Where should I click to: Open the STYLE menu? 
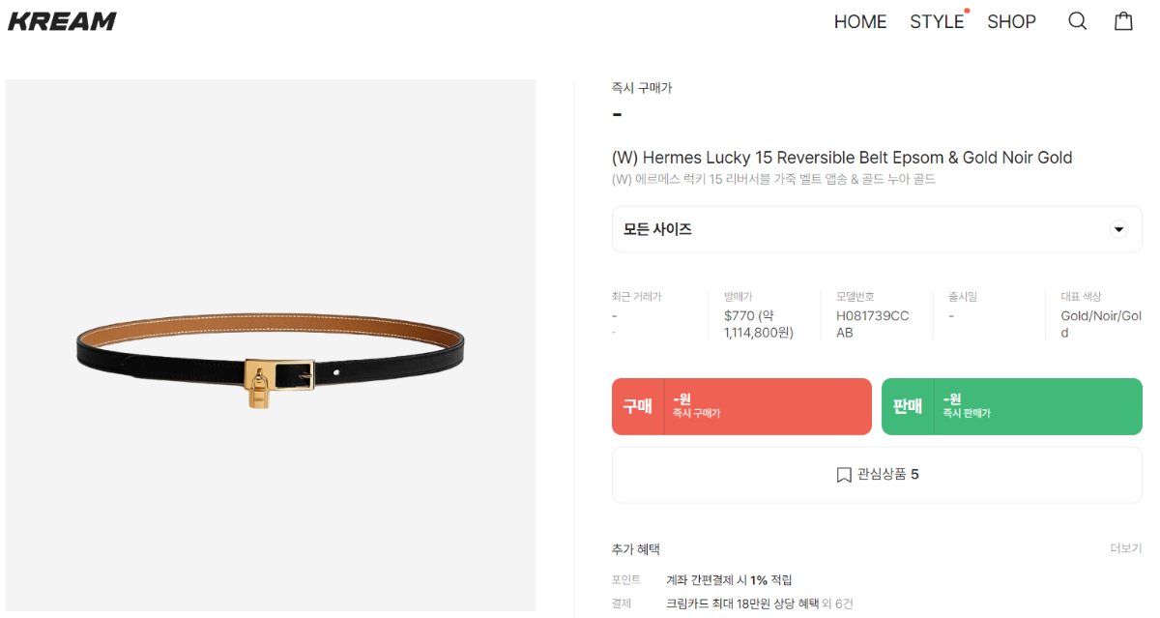[x=937, y=21]
